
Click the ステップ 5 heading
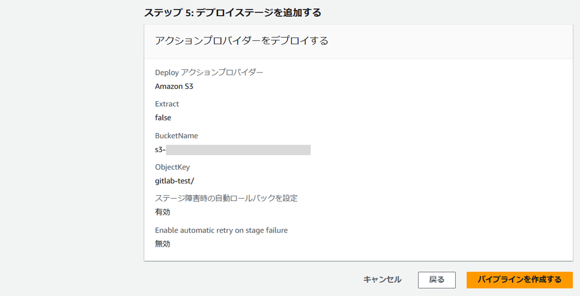[x=233, y=13]
